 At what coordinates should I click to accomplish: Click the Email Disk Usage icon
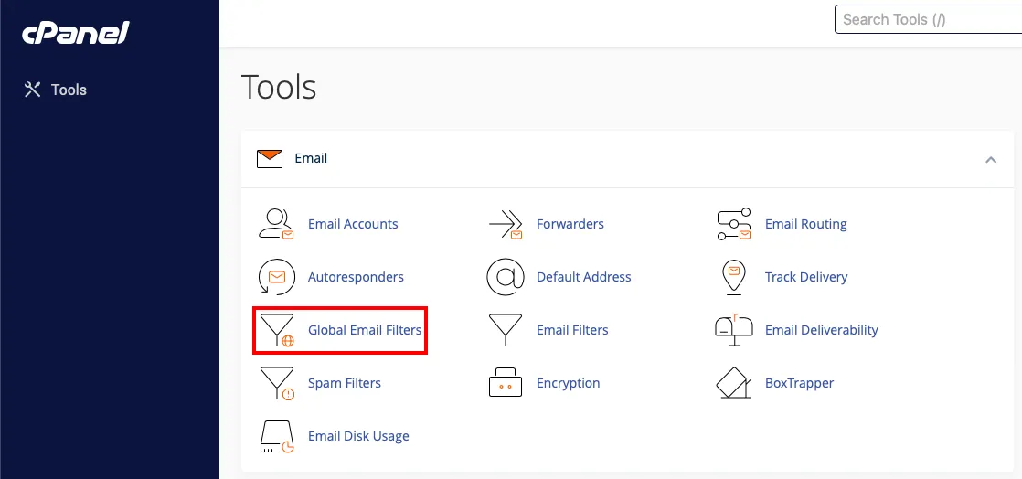[x=276, y=437]
